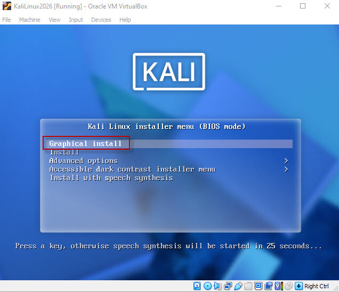The width and height of the screenshot is (339, 292).
Task: Close the KaliLinux2026 VM window
Action: tap(327, 6)
